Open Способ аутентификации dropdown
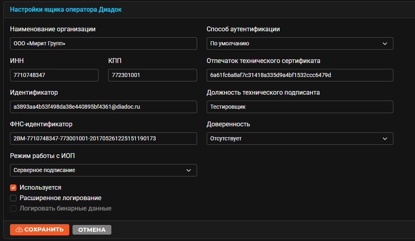The width and height of the screenshot is (415, 241). coord(300,43)
